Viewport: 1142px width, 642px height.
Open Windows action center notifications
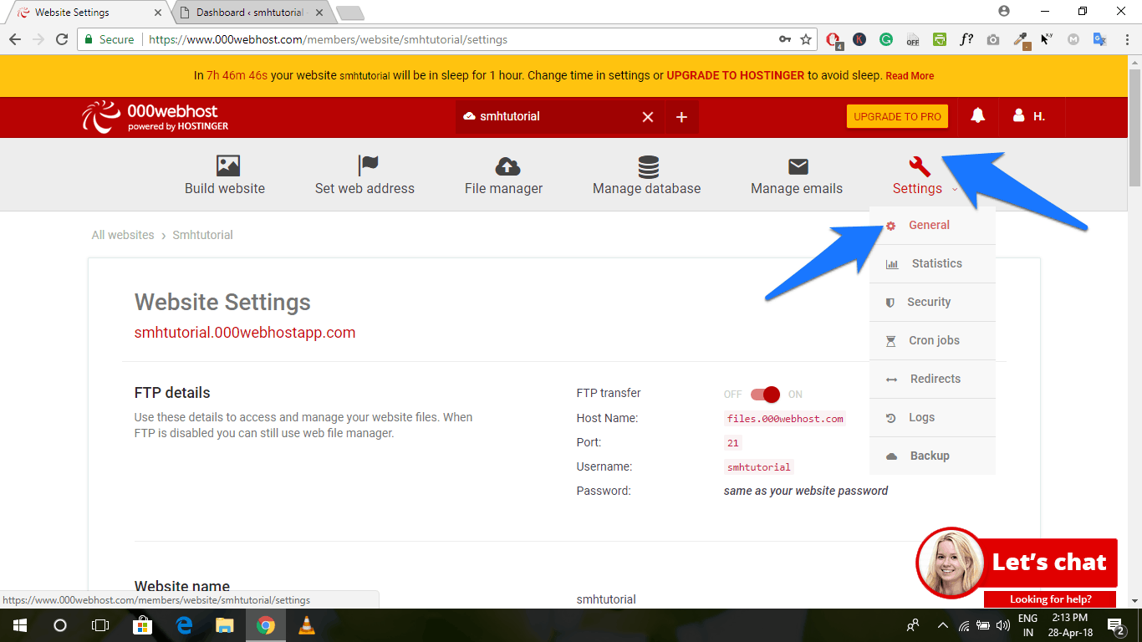point(1115,625)
